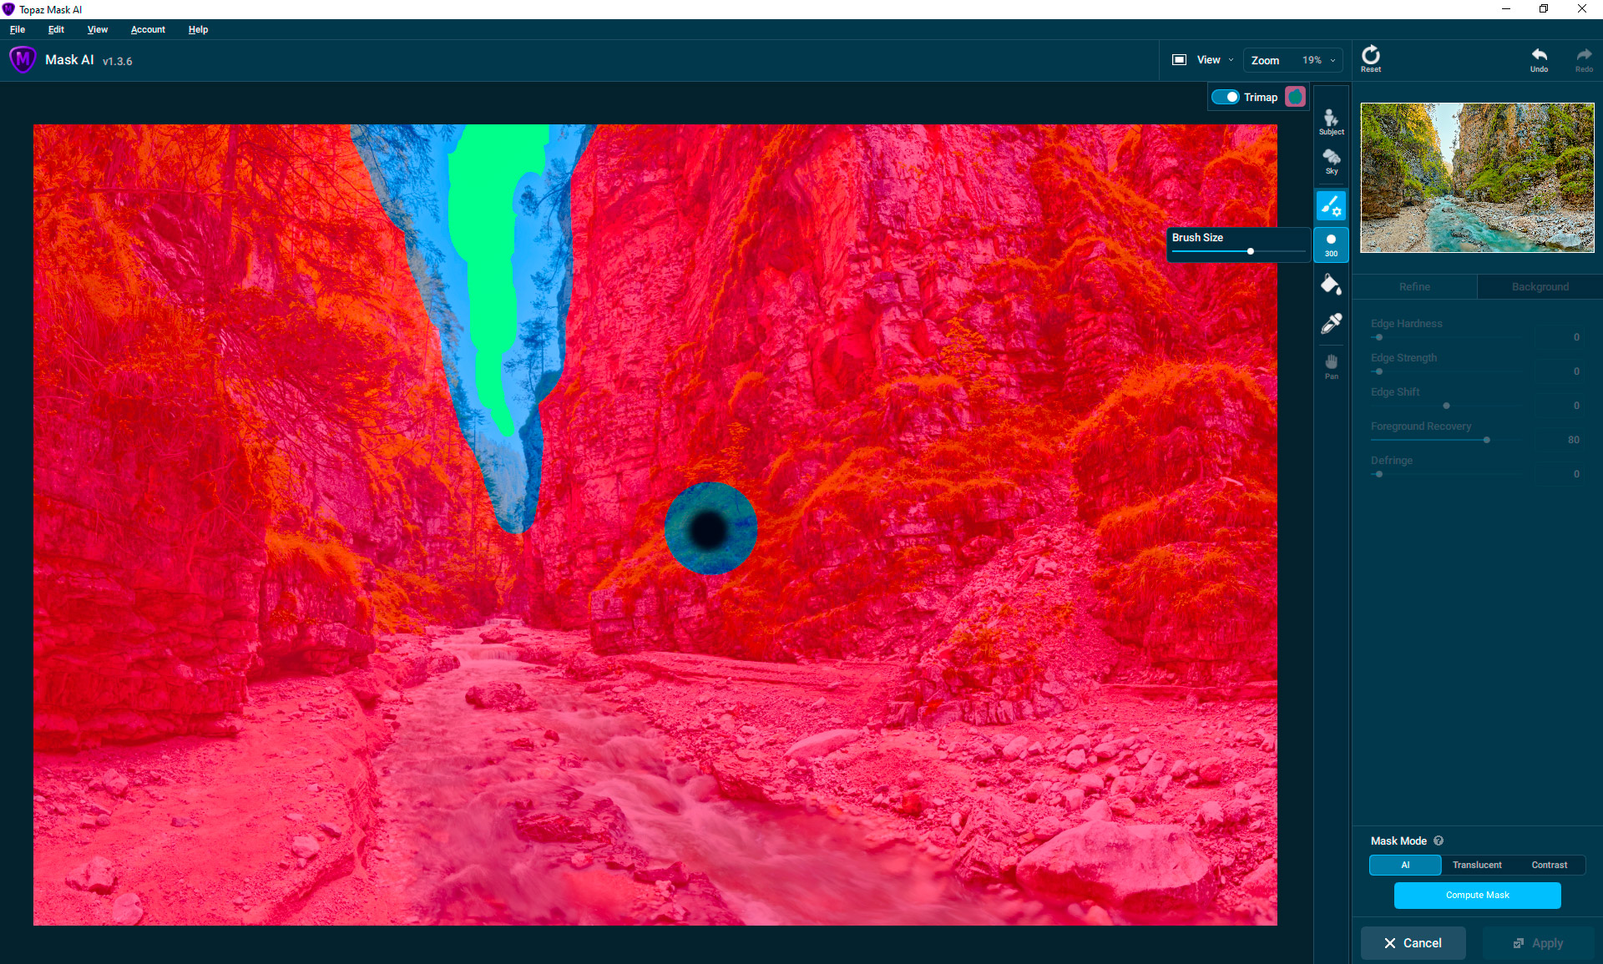Select Contrast mask mode
This screenshot has width=1603, height=964.
coord(1549,865)
